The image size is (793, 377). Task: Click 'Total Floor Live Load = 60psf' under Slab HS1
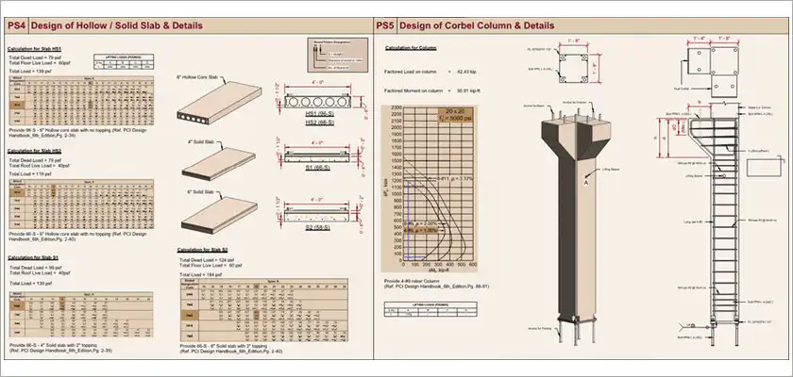40,63
